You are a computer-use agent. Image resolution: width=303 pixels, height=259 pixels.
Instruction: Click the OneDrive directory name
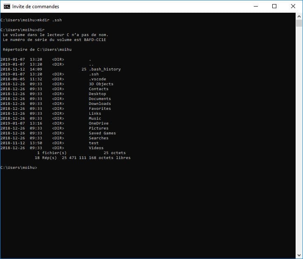click(x=98, y=123)
